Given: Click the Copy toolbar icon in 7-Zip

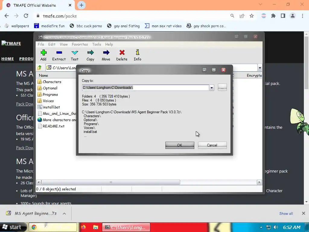Looking at the screenshot, I should coord(91,55).
